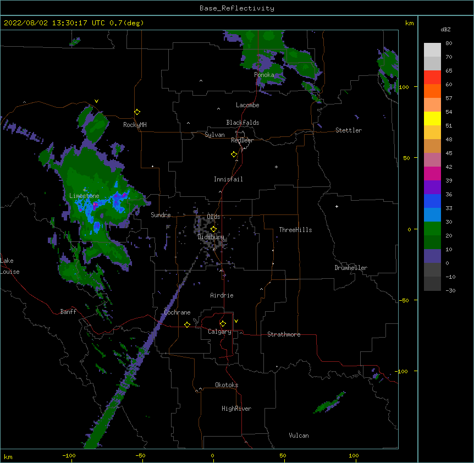The height and width of the screenshot is (463, 474).
Task: Select the Drumheller label
Action: pyautogui.click(x=351, y=268)
